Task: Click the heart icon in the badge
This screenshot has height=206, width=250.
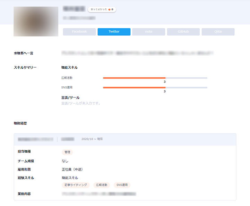Action: click(109, 10)
